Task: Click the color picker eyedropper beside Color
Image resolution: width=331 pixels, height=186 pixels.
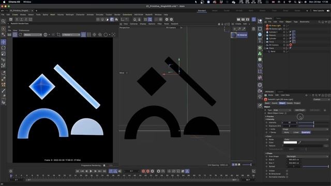Action: click(299, 143)
